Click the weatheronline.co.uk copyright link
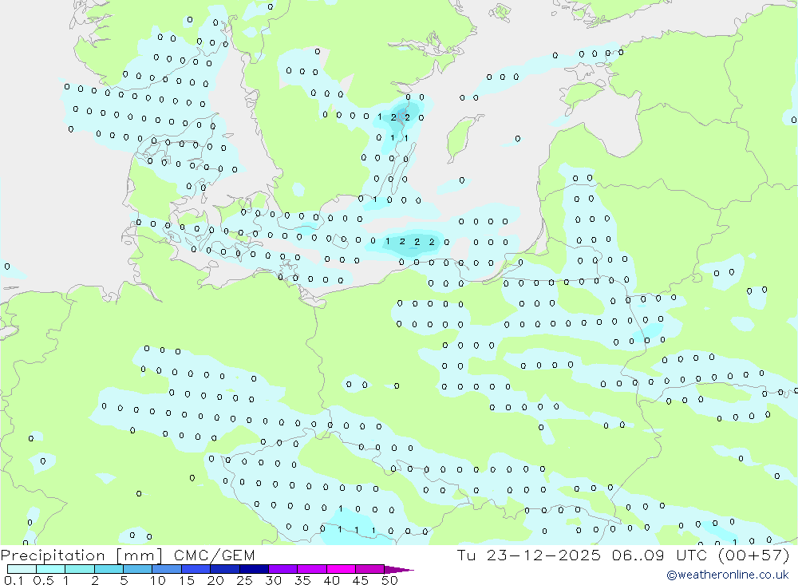The height and width of the screenshot is (585, 798). (728, 575)
